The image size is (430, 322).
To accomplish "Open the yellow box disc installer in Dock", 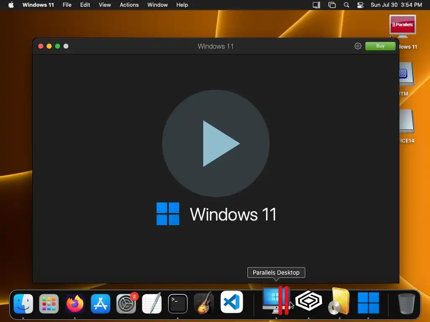I will click(339, 301).
